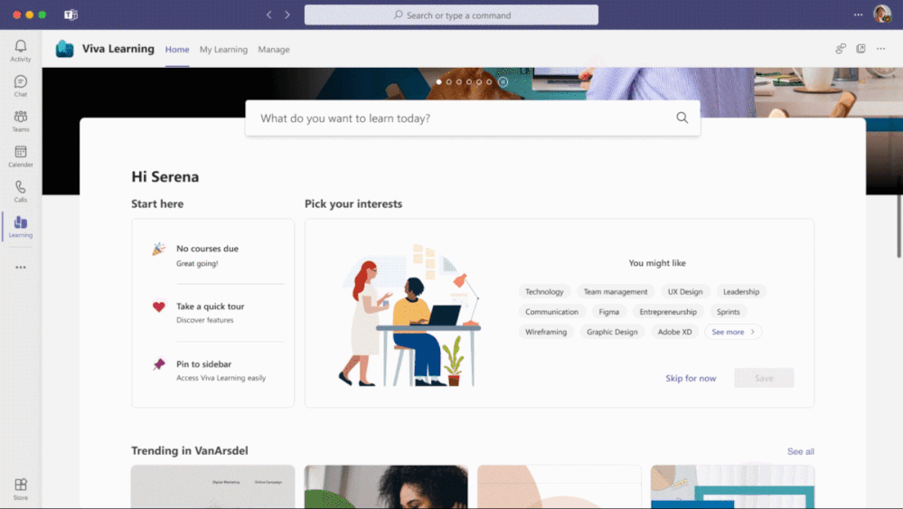Open Chat from the sidebar
The image size is (903, 509).
21,86
